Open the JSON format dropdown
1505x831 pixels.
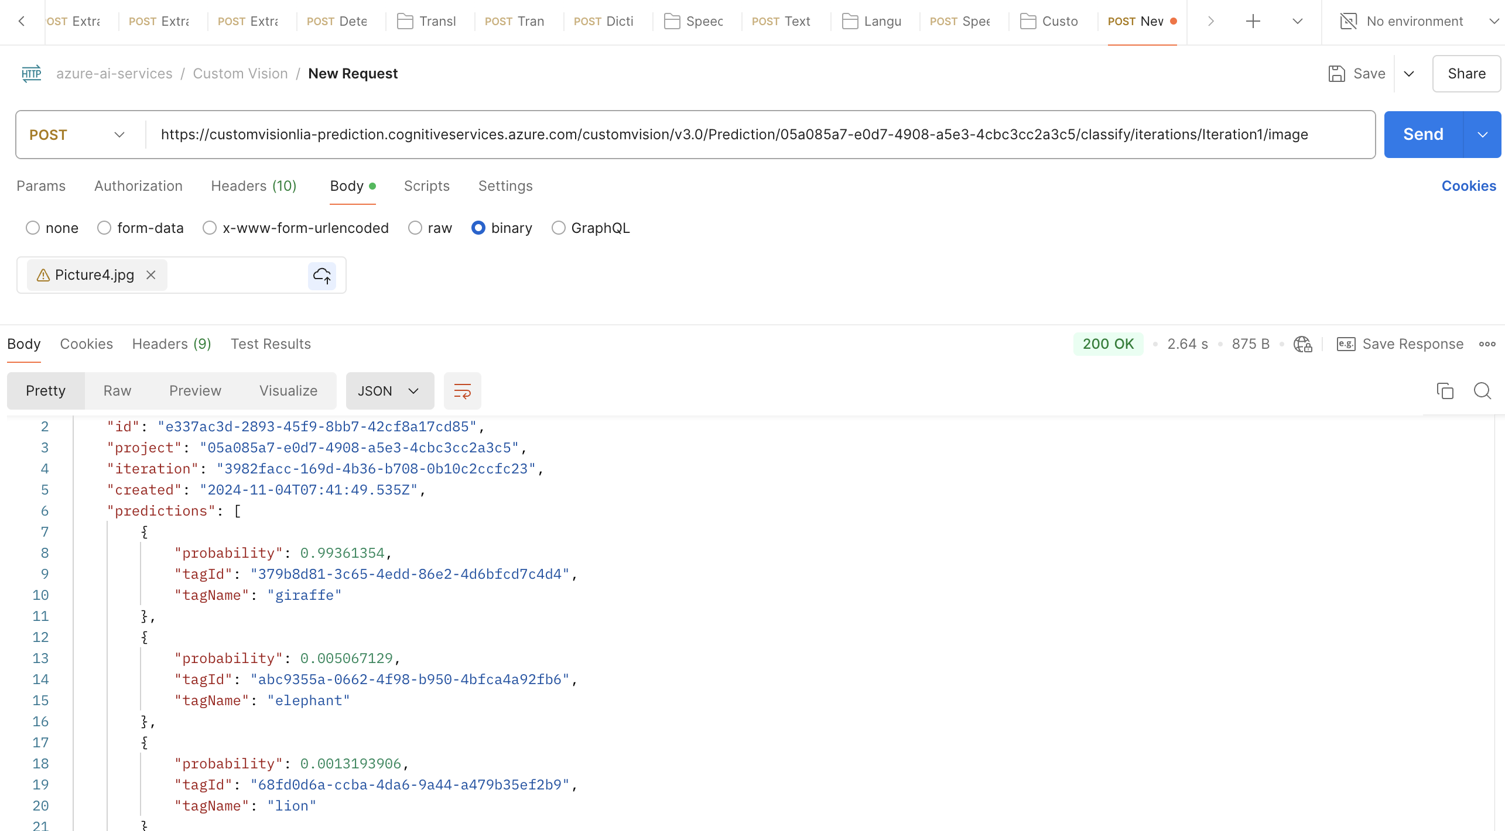click(390, 391)
